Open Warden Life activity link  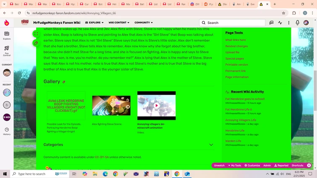tap(233, 141)
